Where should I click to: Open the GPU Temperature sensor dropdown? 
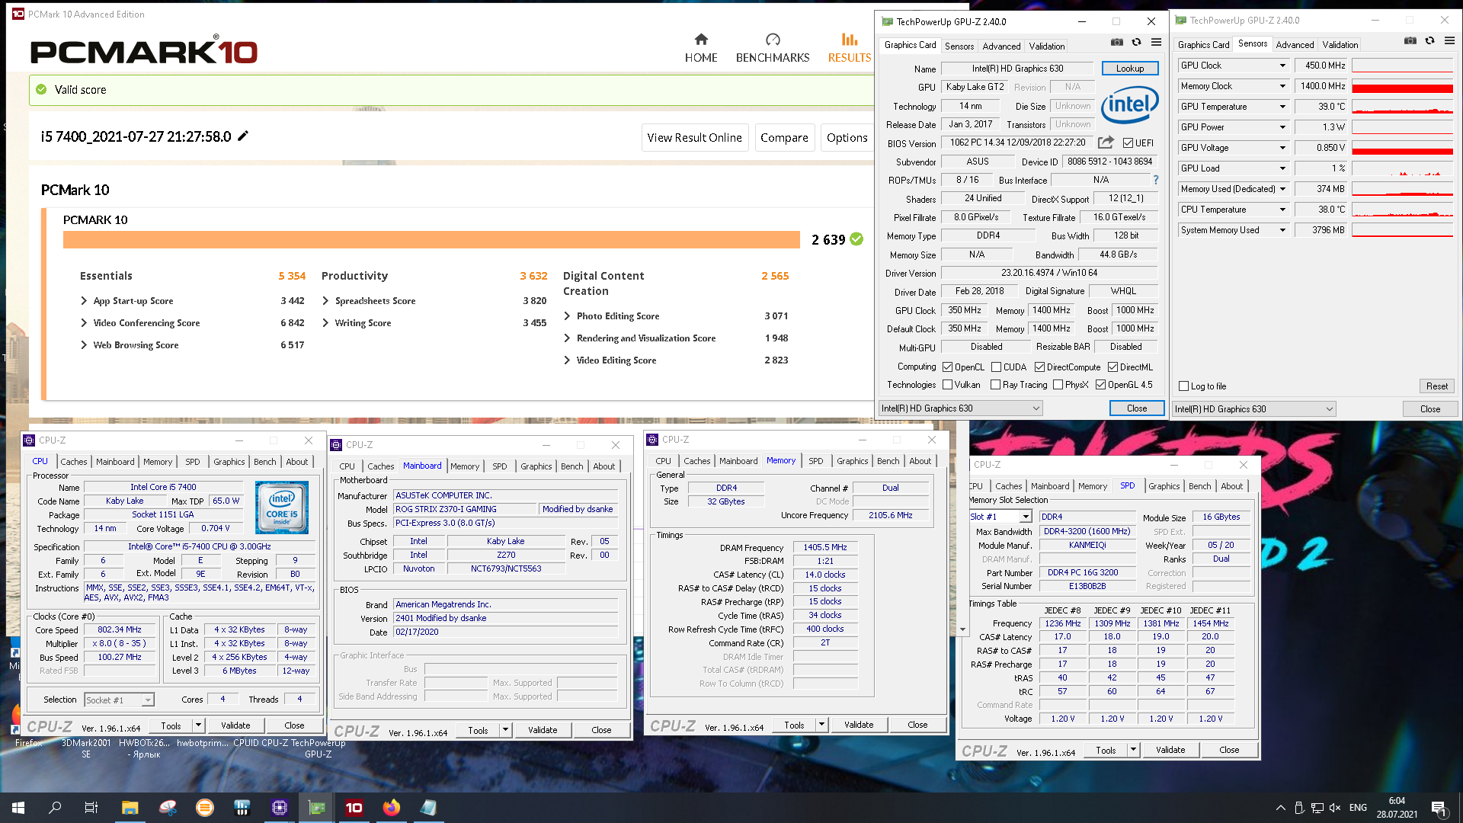pyautogui.click(x=1282, y=107)
